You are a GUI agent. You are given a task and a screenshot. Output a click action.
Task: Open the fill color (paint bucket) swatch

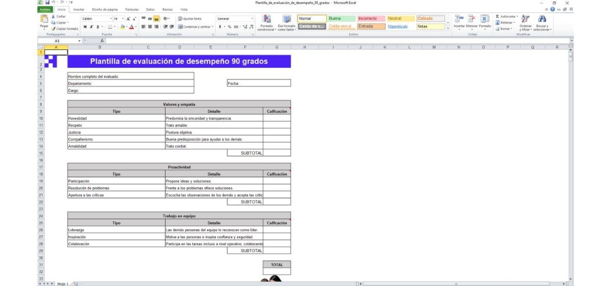coord(122,27)
